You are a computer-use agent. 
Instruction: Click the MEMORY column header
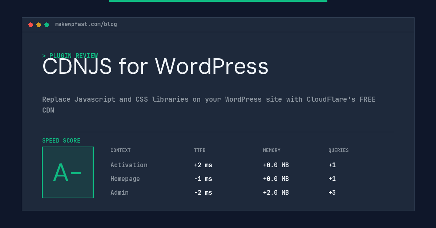point(272,151)
